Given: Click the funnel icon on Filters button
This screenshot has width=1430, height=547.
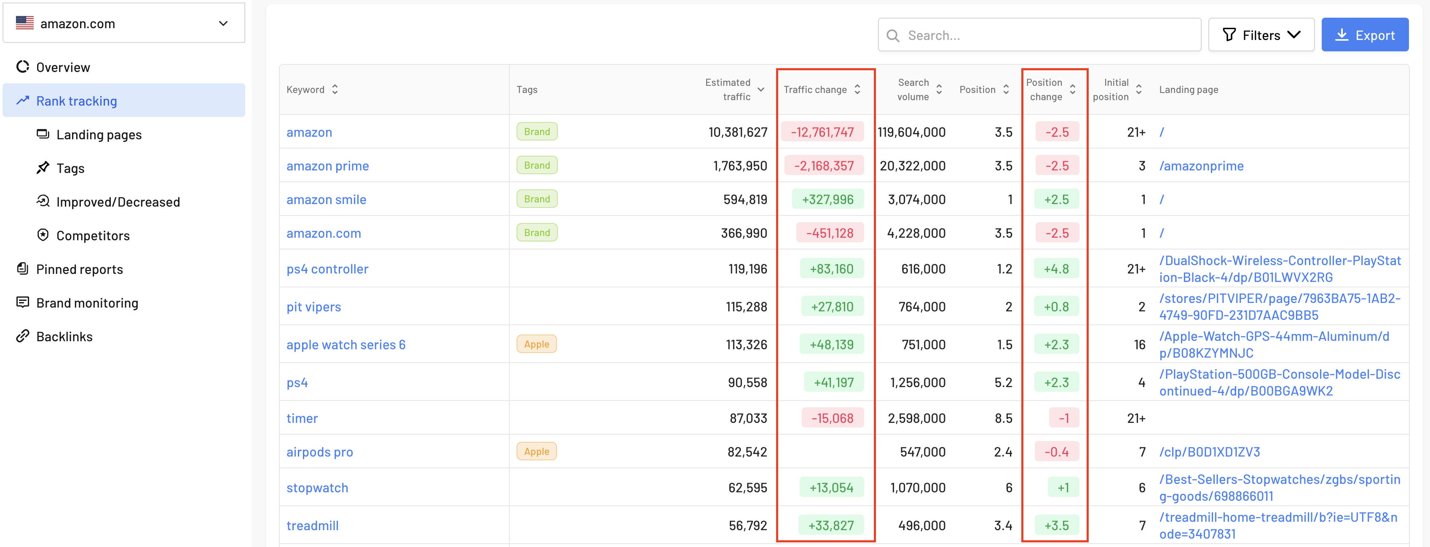Looking at the screenshot, I should click(x=1229, y=35).
